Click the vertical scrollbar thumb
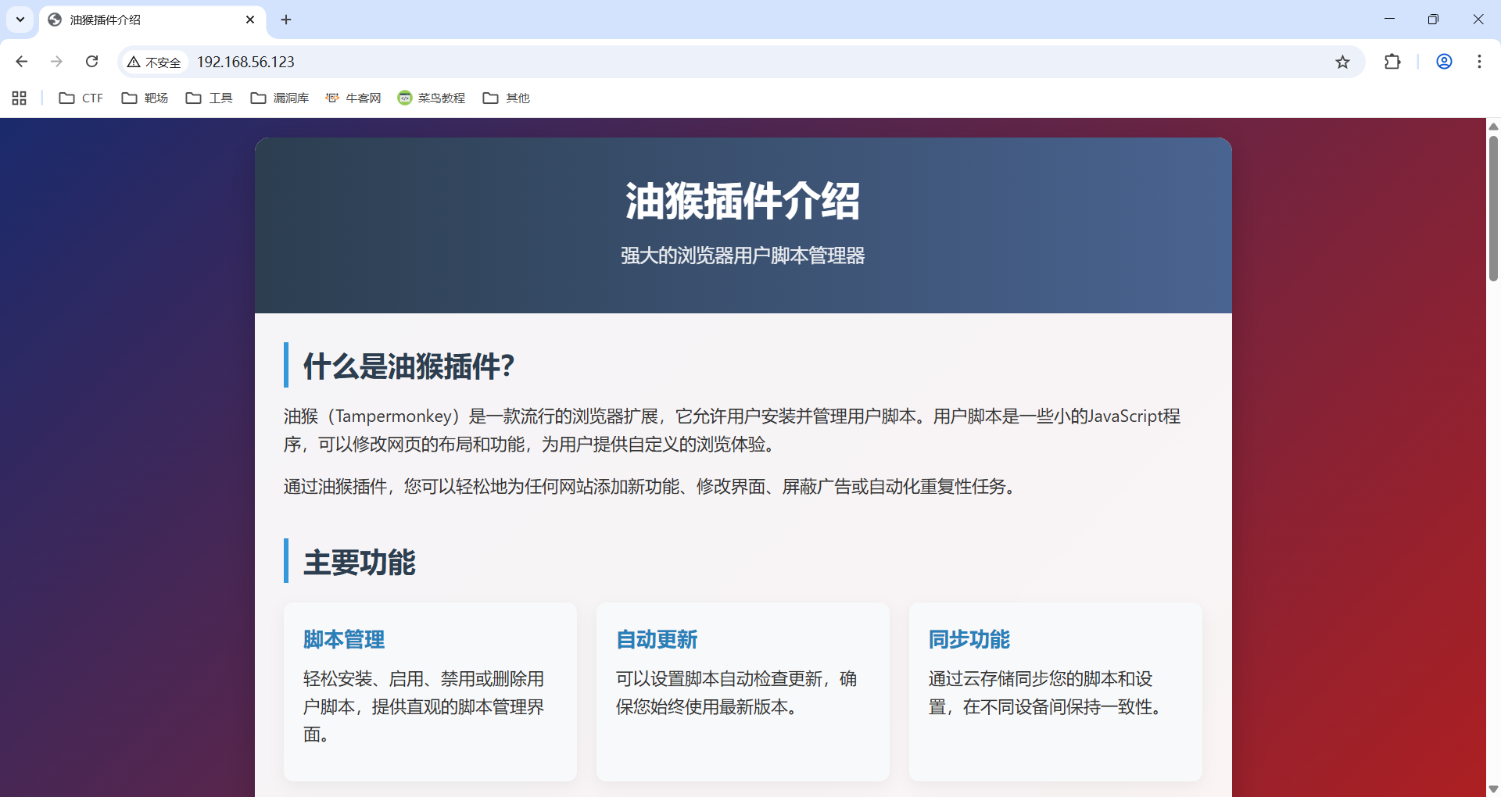The width and height of the screenshot is (1501, 797). coord(1493,208)
